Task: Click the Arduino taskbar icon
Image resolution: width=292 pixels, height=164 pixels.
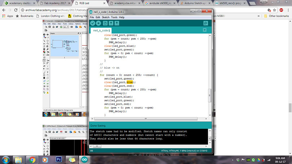Action: (84, 160)
